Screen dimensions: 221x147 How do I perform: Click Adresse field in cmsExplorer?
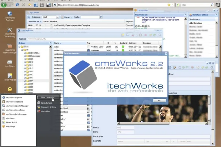pyautogui.click(x=94, y=39)
